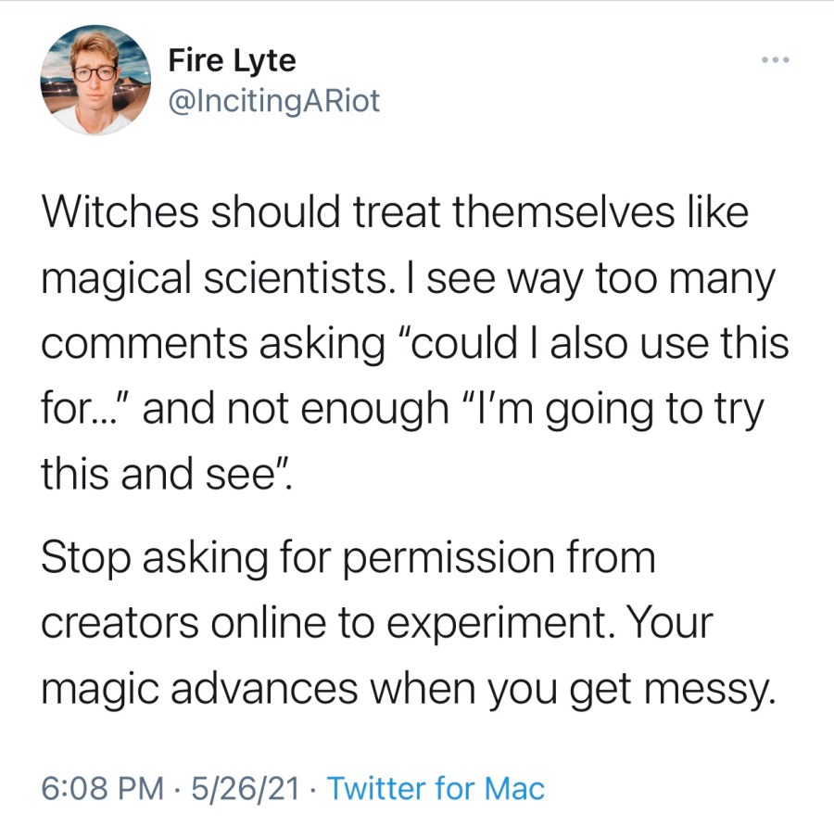Visit the @IncitingARiot handle
Screen dimensions: 834x827
pyautogui.click(x=273, y=100)
